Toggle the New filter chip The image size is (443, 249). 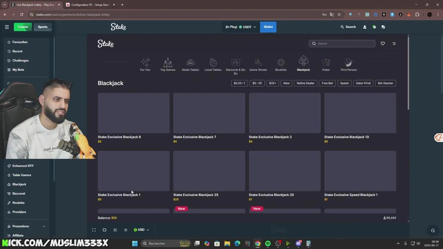click(x=287, y=83)
